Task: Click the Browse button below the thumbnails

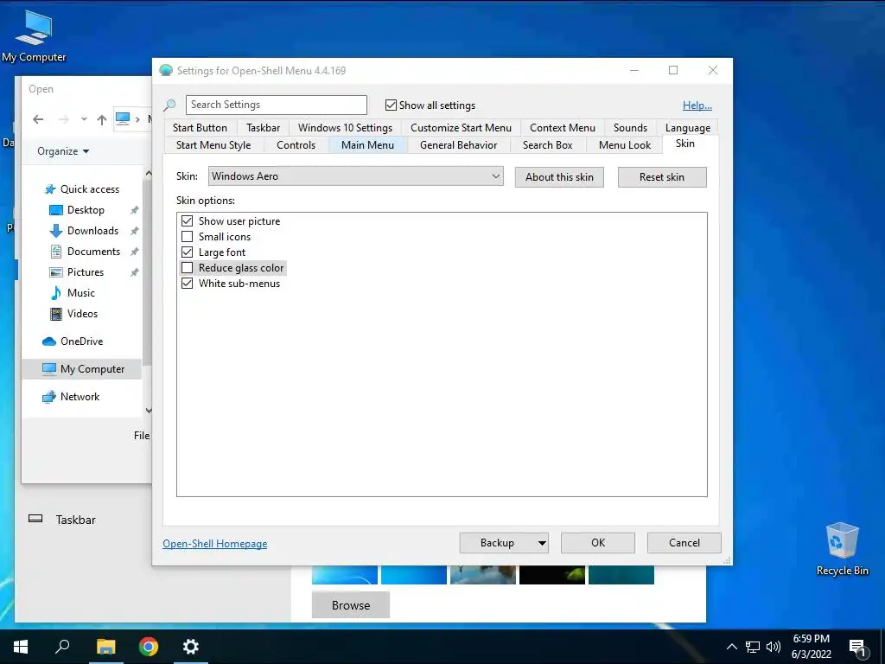Action: pyautogui.click(x=351, y=605)
